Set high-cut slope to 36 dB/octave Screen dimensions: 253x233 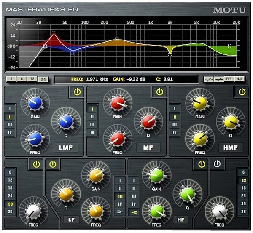click(243, 212)
